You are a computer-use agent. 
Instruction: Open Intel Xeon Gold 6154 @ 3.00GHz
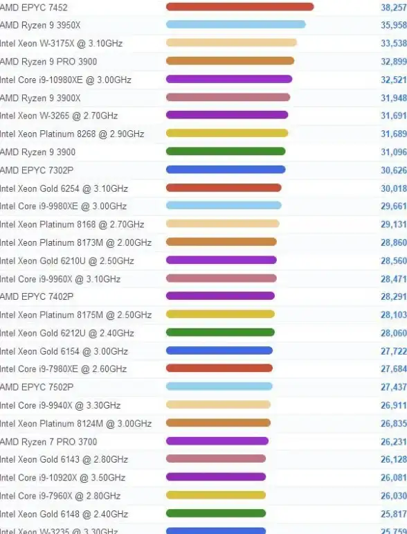coord(64,351)
